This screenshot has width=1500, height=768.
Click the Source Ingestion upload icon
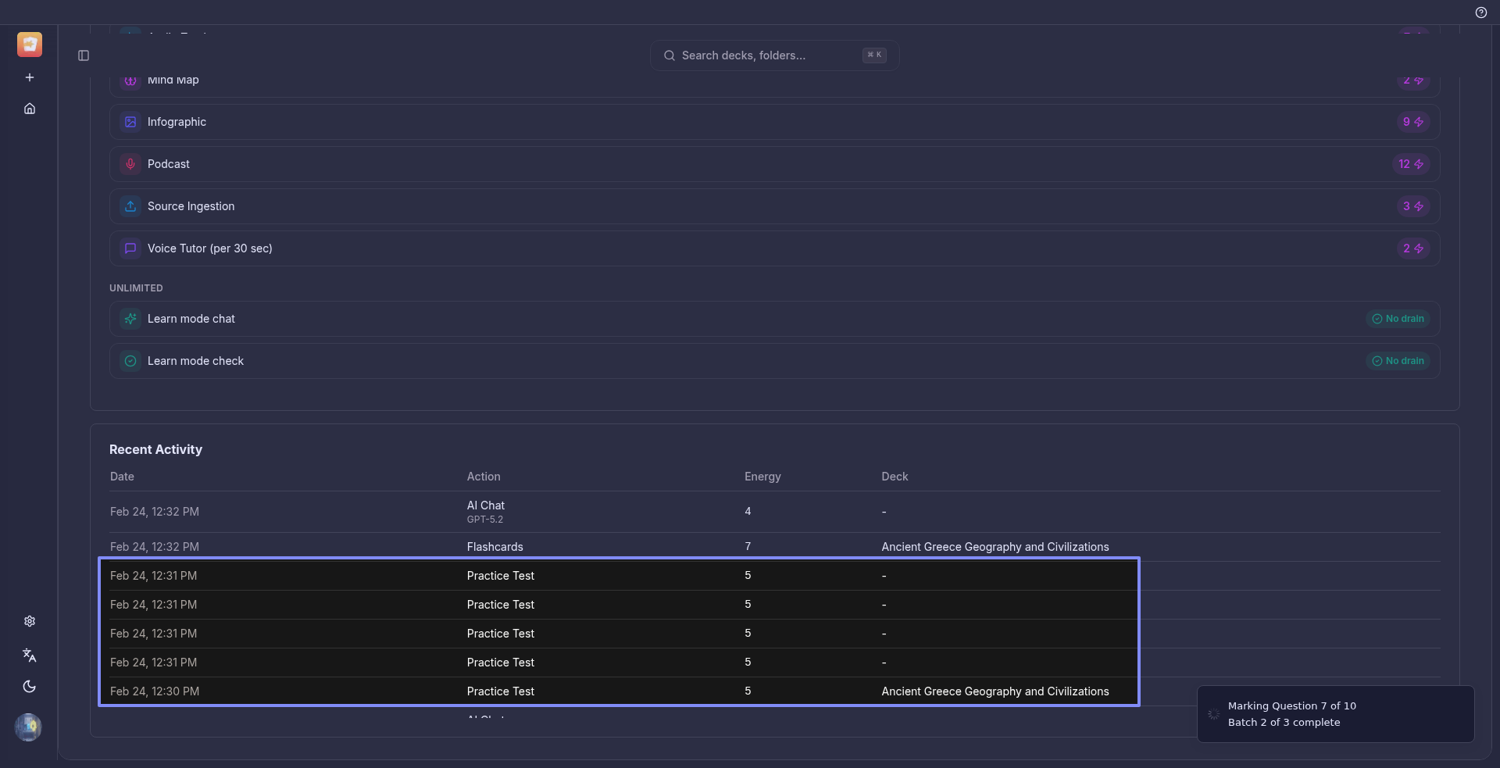click(x=130, y=206)
